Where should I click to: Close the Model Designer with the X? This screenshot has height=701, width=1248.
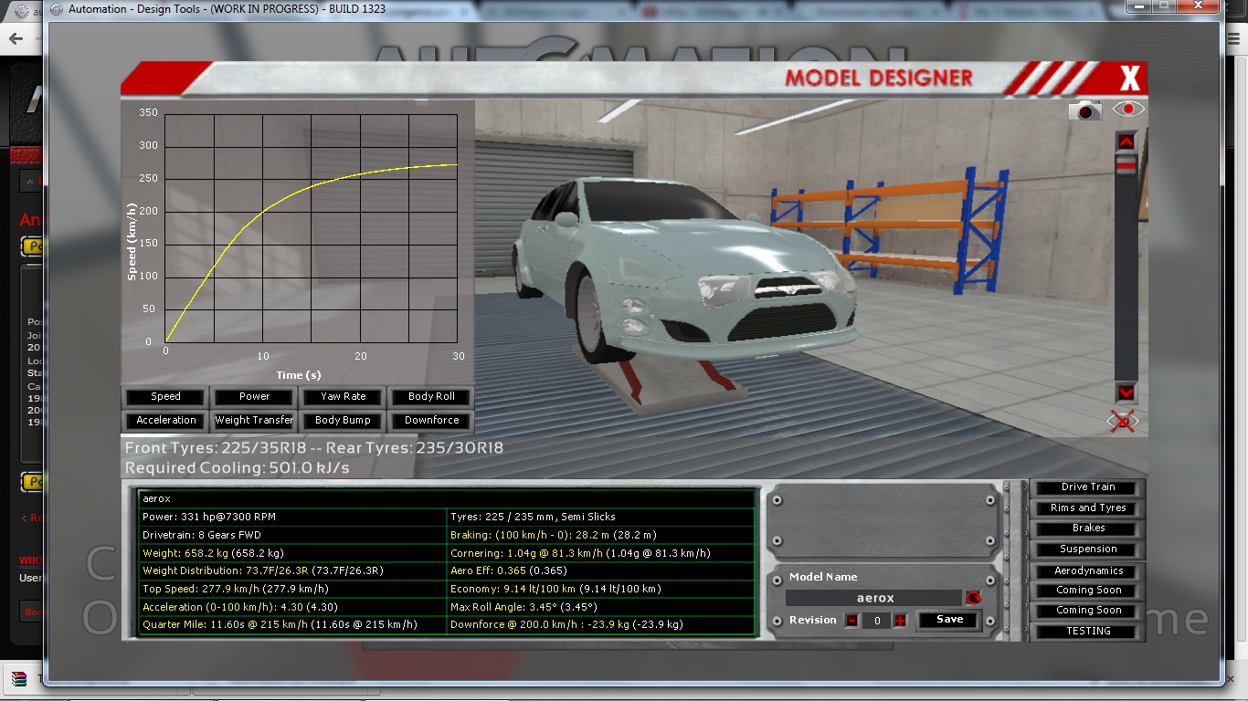tap(1129, 78)
